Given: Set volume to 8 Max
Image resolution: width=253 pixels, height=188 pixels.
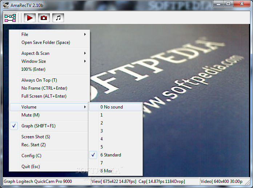Looking at the screenshot, I should pyautogui.click(x=115, y=171).
